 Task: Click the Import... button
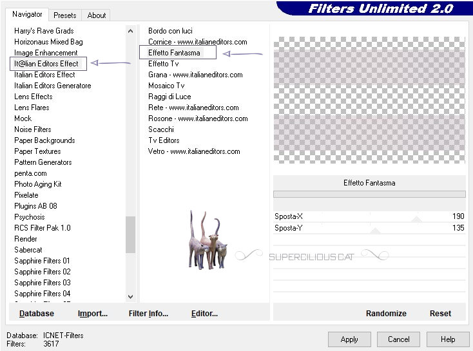tap(92, 314)
